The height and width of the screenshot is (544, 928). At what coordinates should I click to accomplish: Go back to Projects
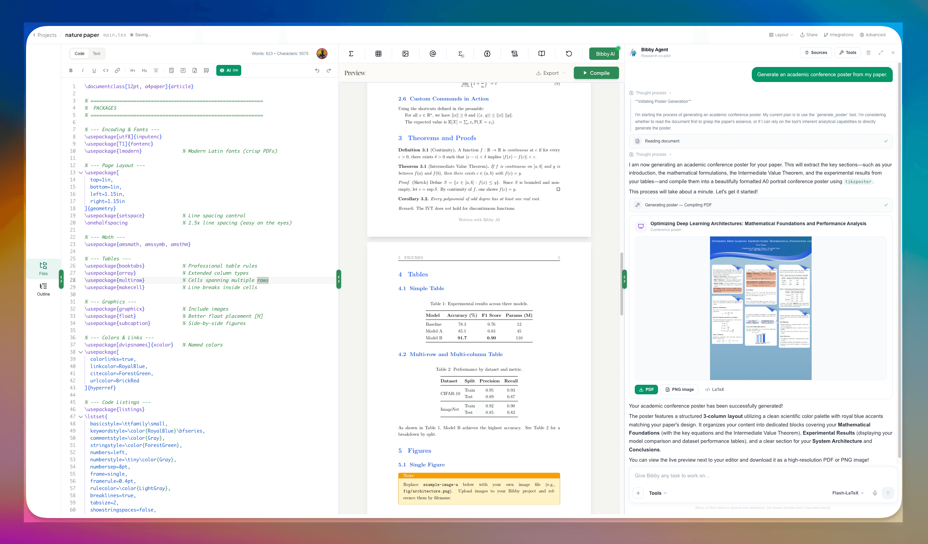click(44, 35)
